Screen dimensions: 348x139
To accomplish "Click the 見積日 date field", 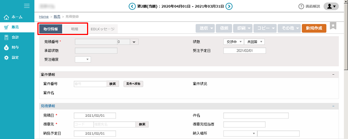I will coord(95,115).
